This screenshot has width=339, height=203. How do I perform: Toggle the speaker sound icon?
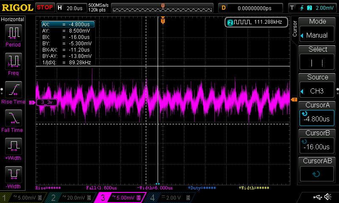pyautogui.click(x=328, y=197)
